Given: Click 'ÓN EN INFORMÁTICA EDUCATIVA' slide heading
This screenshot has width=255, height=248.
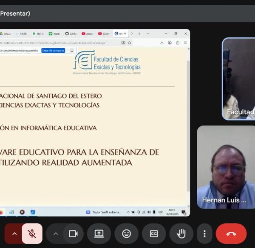Looking at the screenshot, I should tap(48, 128).
